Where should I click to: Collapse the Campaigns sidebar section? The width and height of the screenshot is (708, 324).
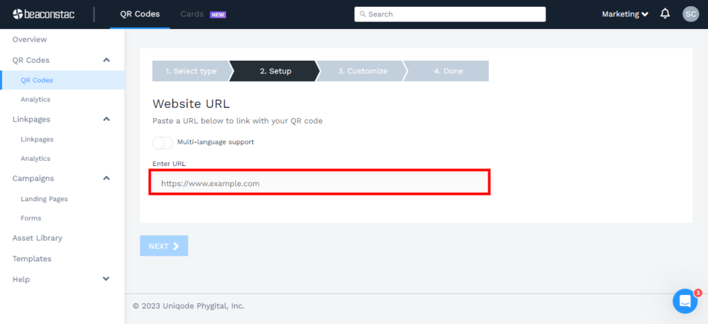(106, 178)
